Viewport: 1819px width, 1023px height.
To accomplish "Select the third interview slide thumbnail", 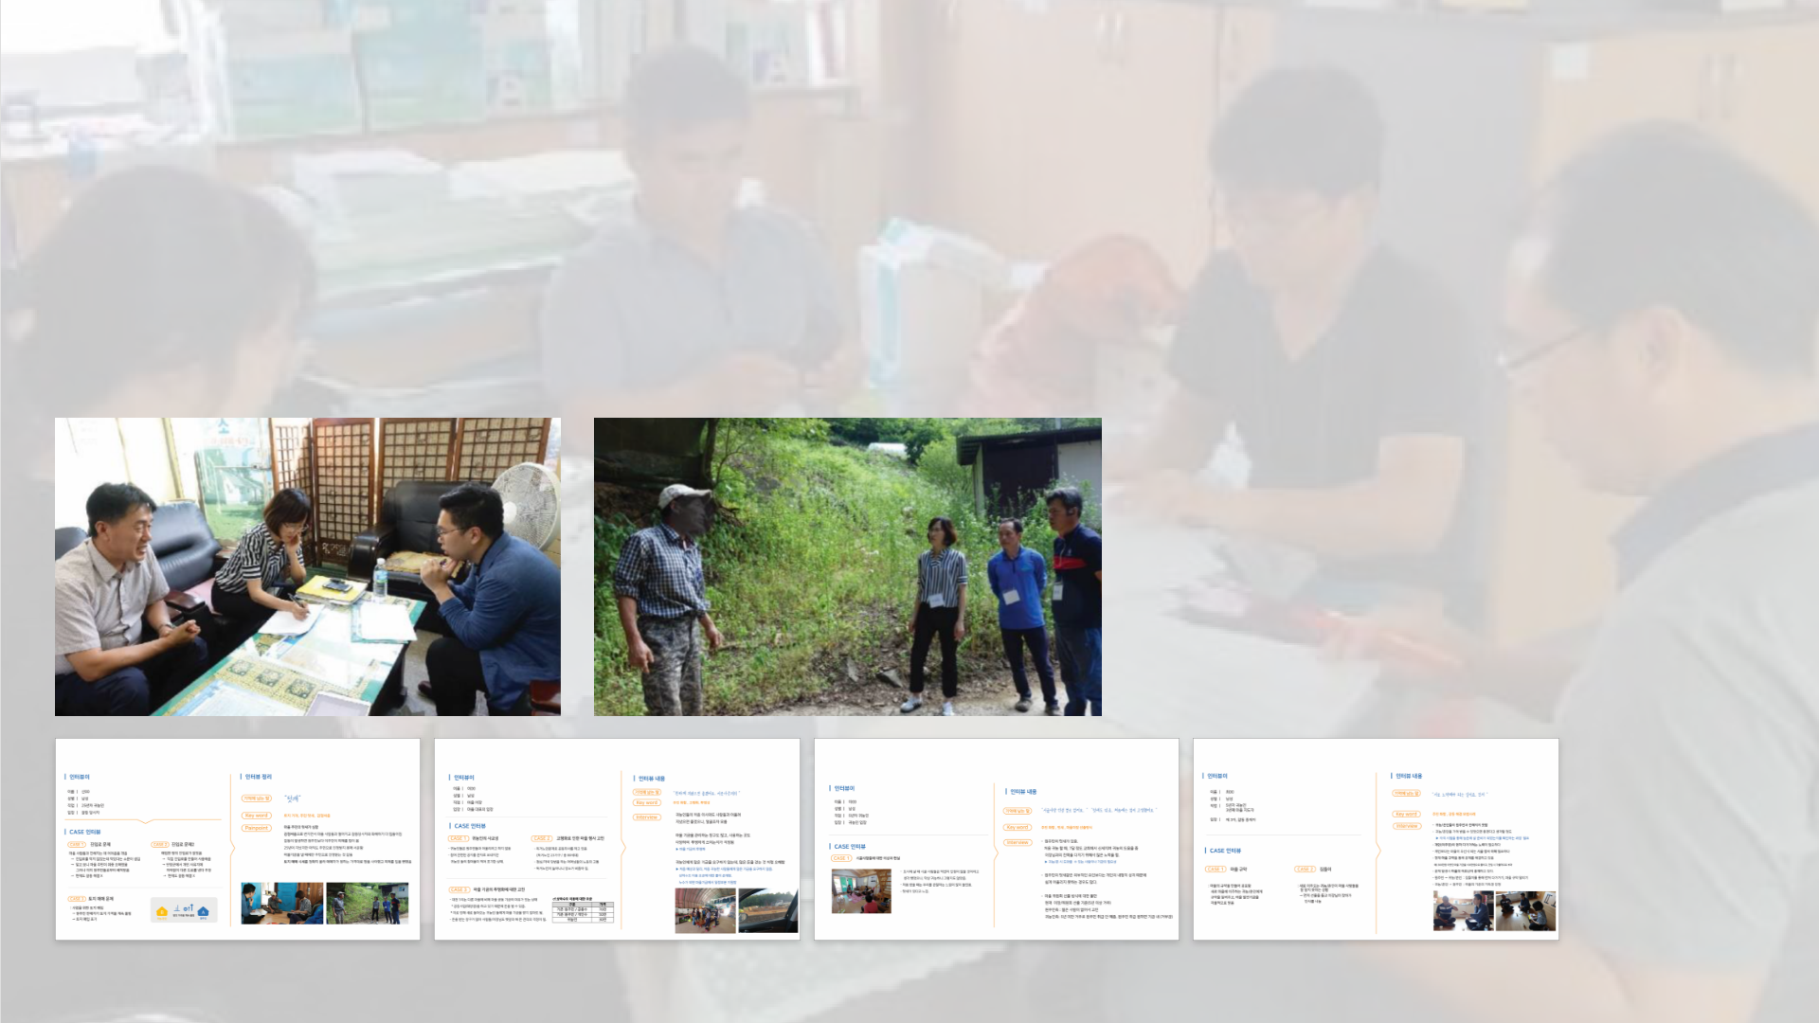I will tap(996, 839).
